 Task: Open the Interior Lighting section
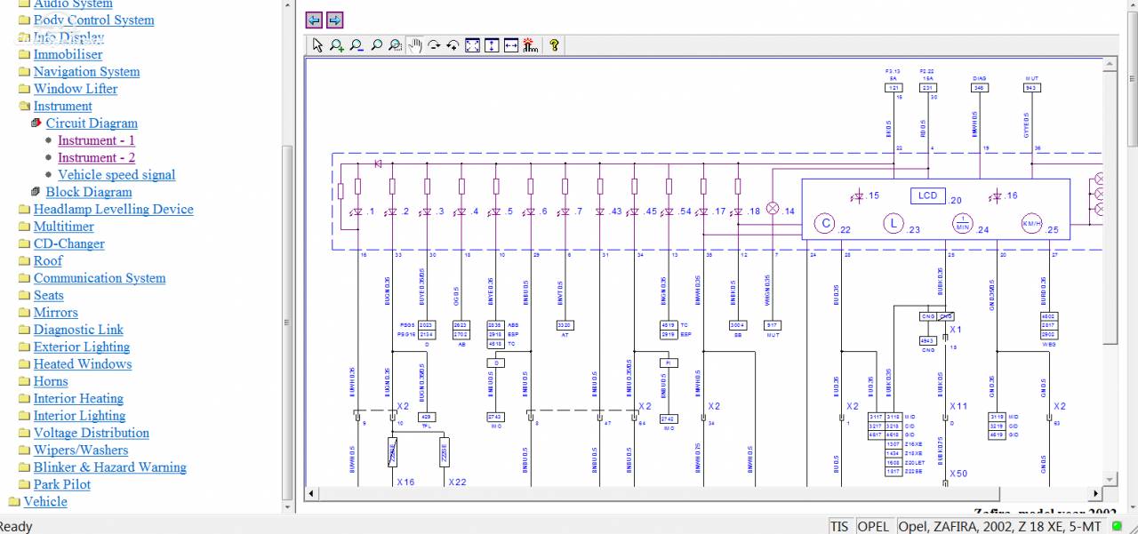pos(79,416)
